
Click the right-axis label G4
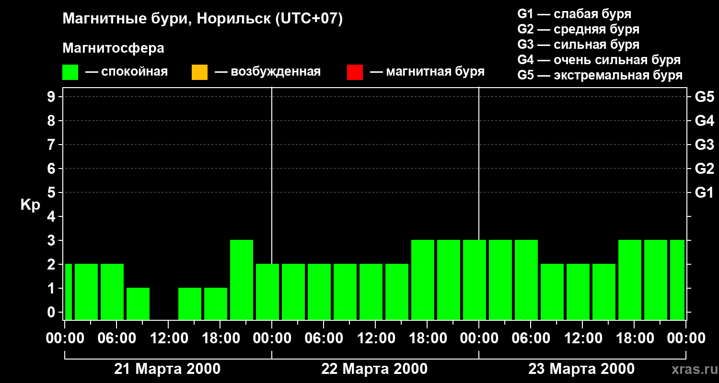click(x=705, y=121)
